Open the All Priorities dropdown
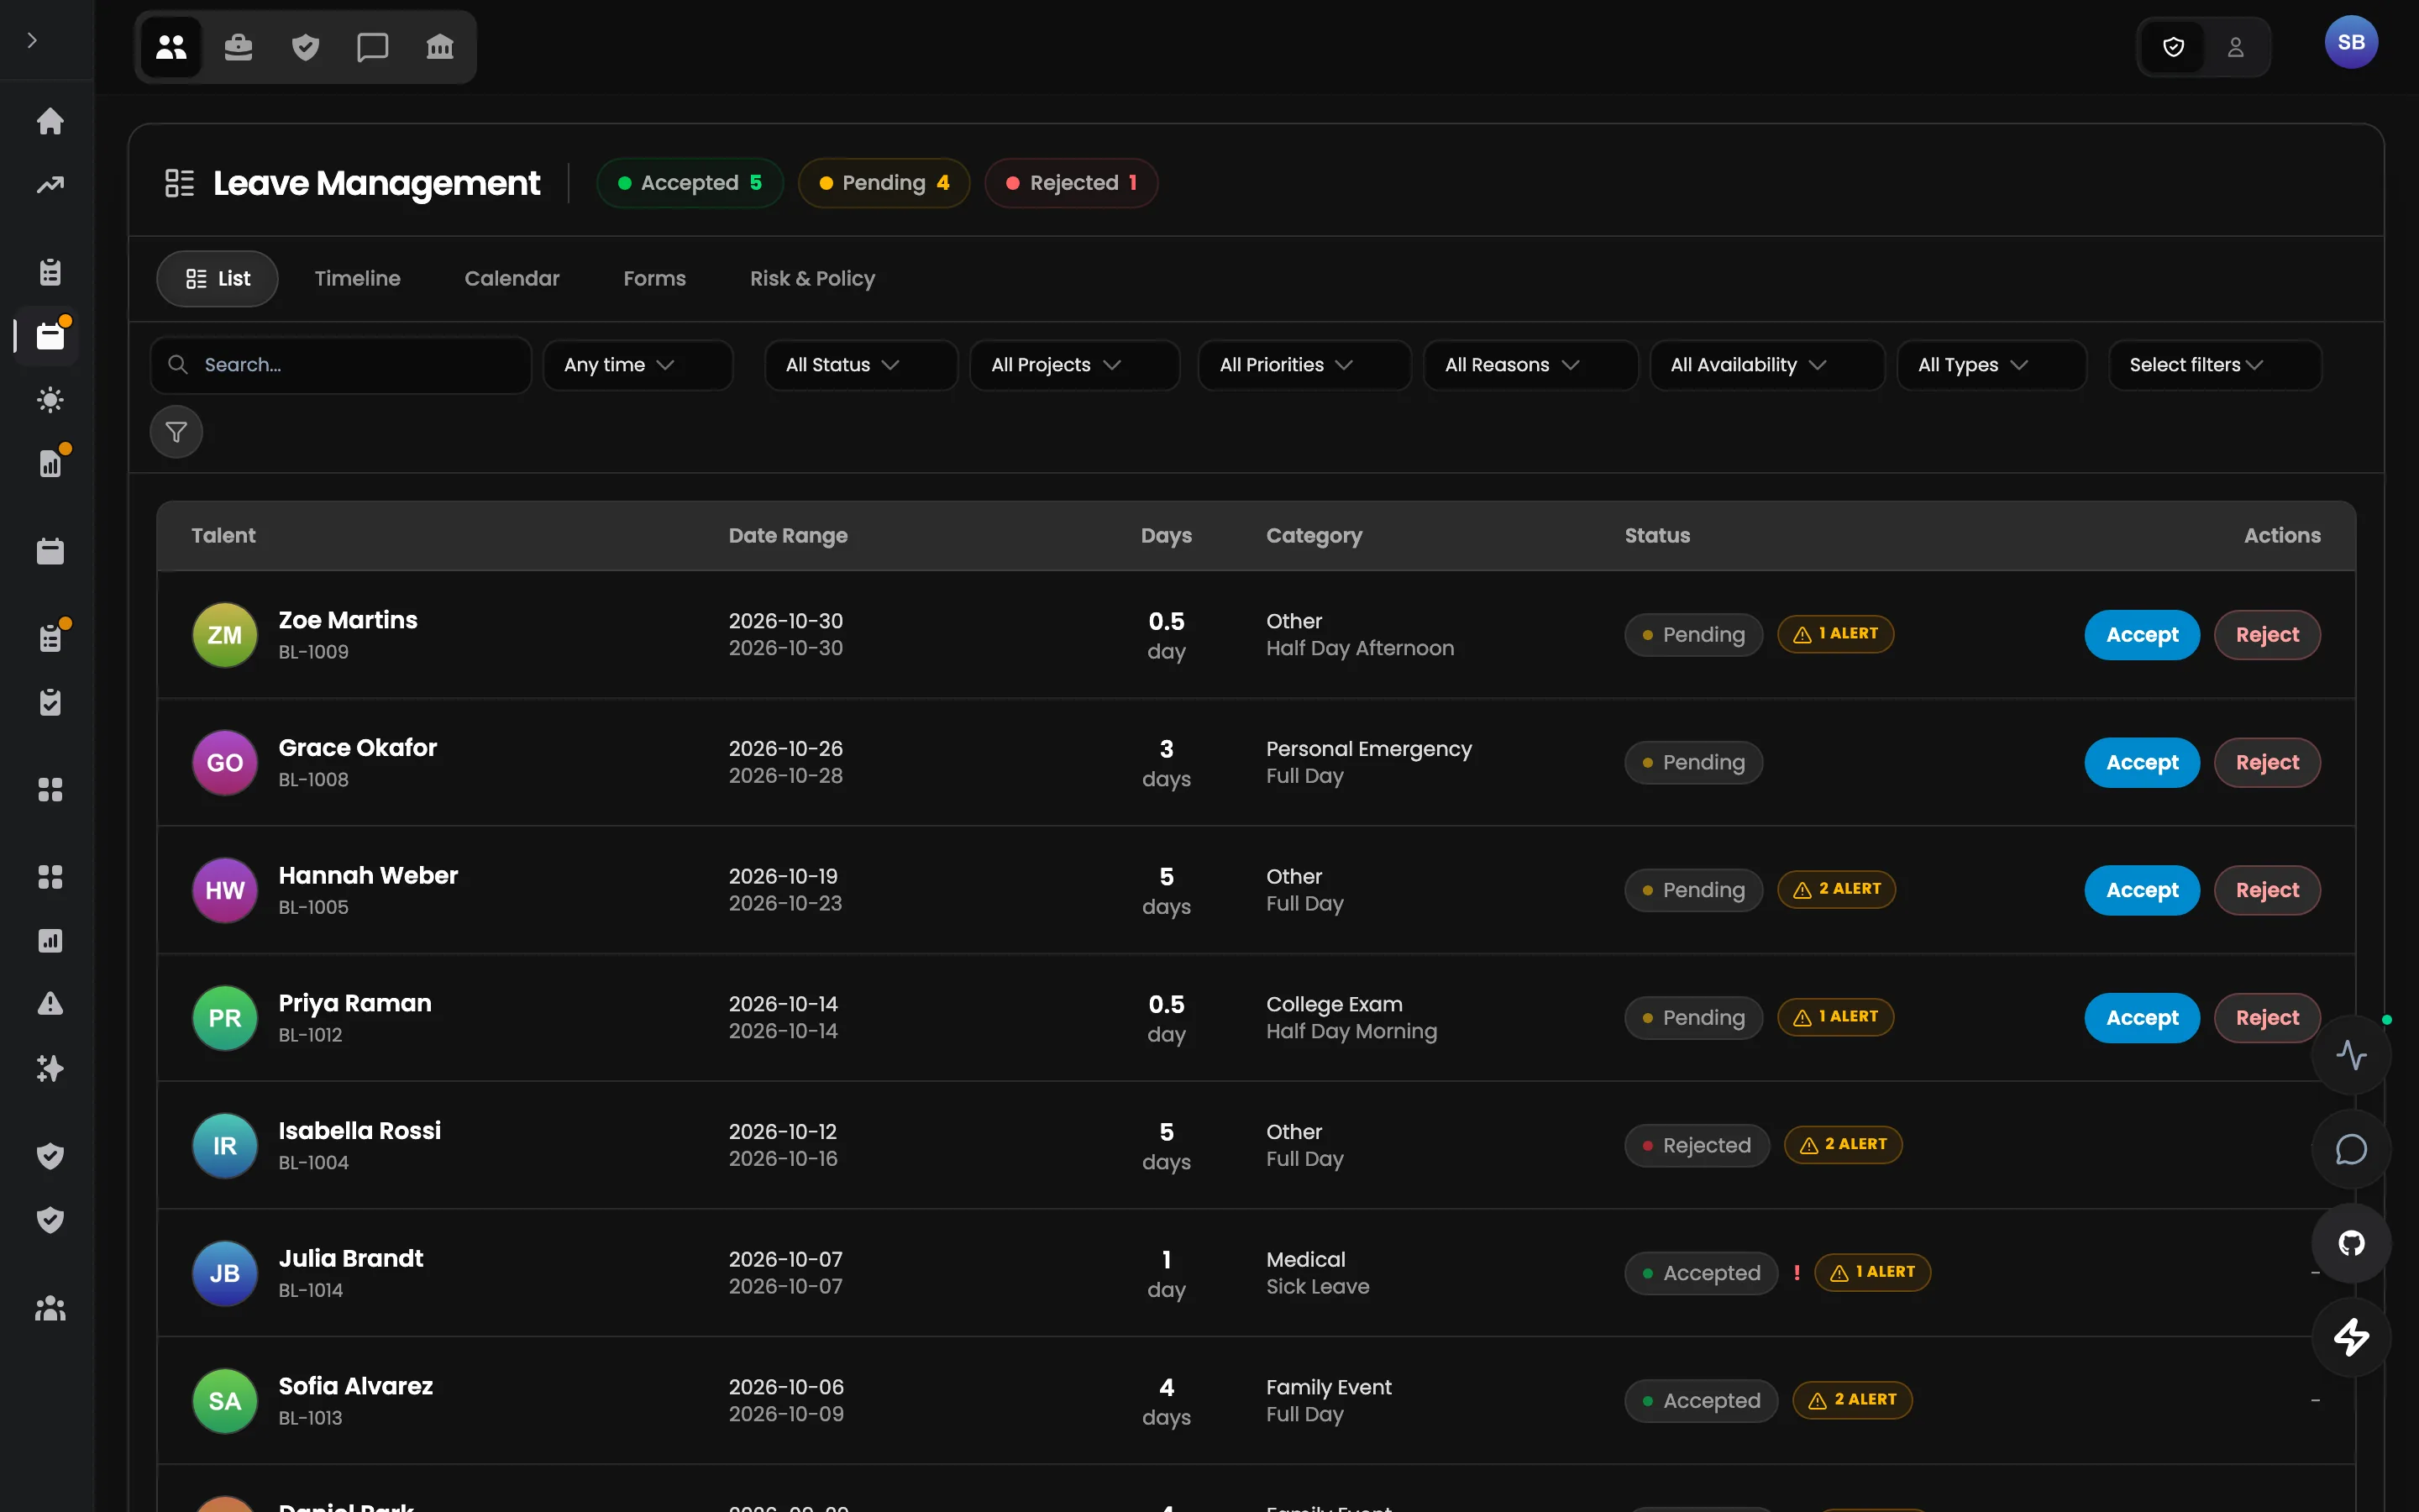Image resolution: width=2419 pixels, height=1512 pixels. [x=1304, y=365]
